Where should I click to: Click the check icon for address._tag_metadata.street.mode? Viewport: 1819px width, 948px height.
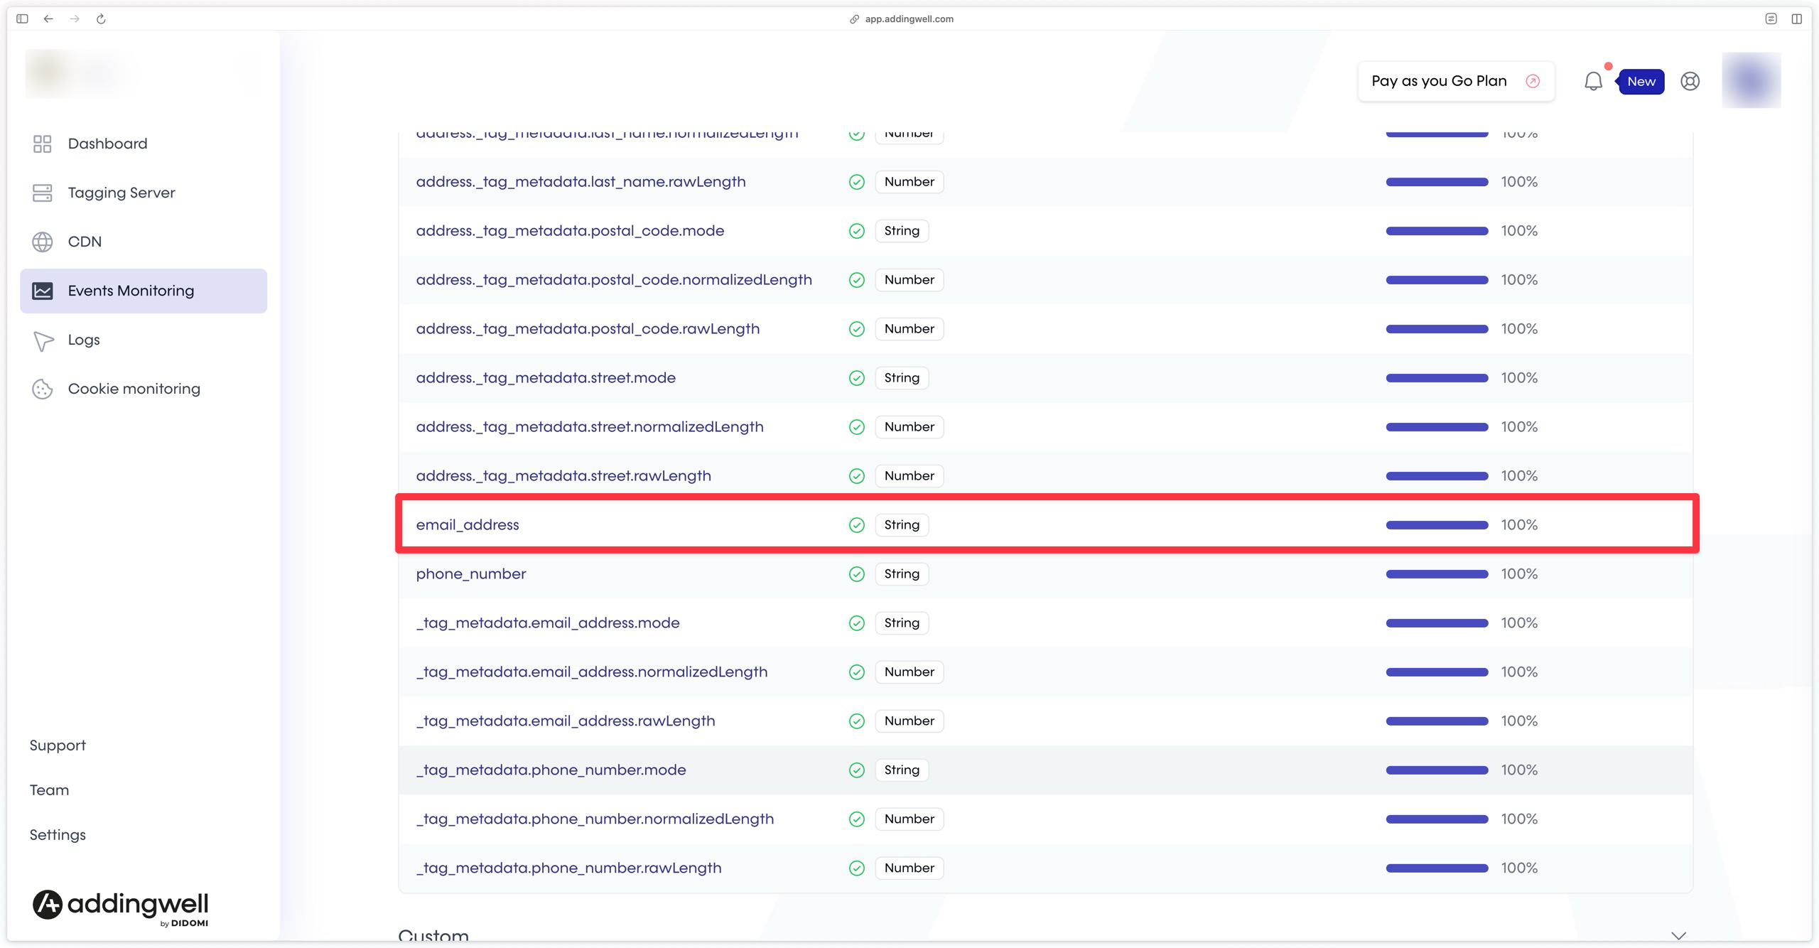[x=857, y=378]
